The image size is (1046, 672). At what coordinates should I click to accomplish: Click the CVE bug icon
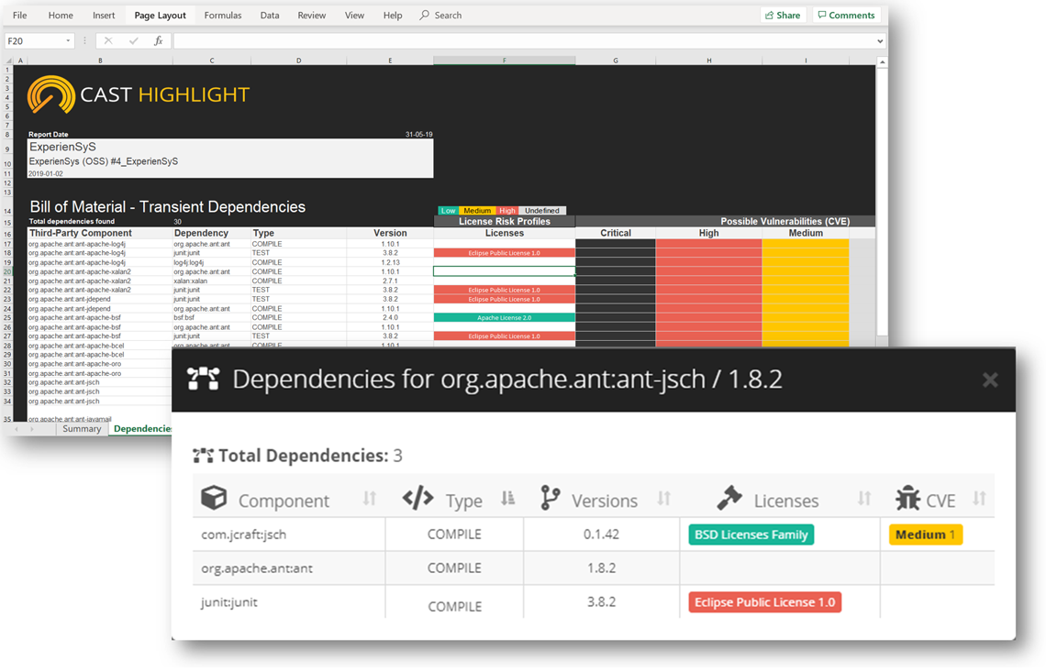click(x=908, y=498)
